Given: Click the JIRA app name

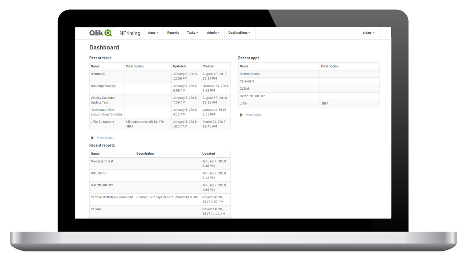Looking at the screenshot, I should [243, 103].
